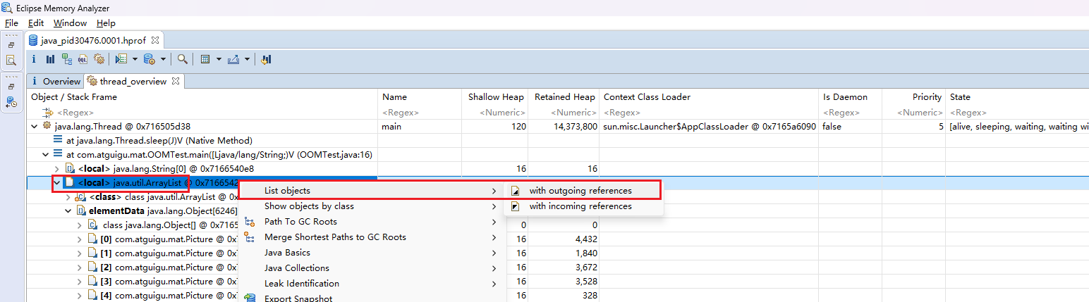Restore the lower minimized sidebar view stack
1089x302 pixels.
(11, 87)
